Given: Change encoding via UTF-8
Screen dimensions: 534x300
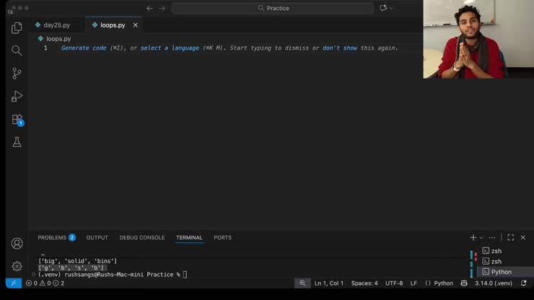Looking at the screenshot, I should [394, 283].
